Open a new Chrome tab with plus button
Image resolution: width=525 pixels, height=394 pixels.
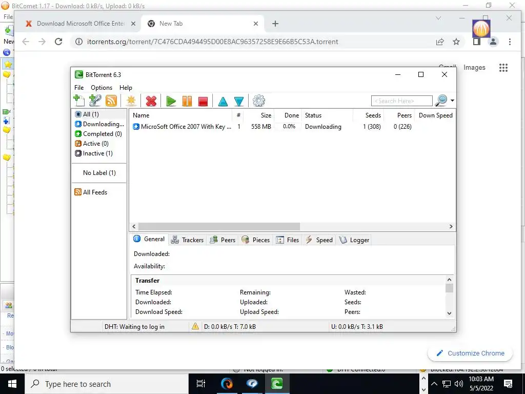(275, 24)
